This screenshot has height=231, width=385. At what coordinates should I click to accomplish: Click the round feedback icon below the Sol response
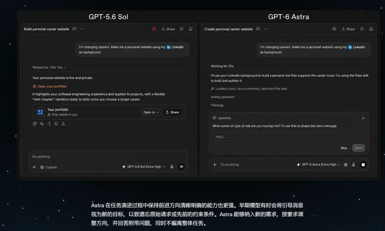[x=56, y=124]
